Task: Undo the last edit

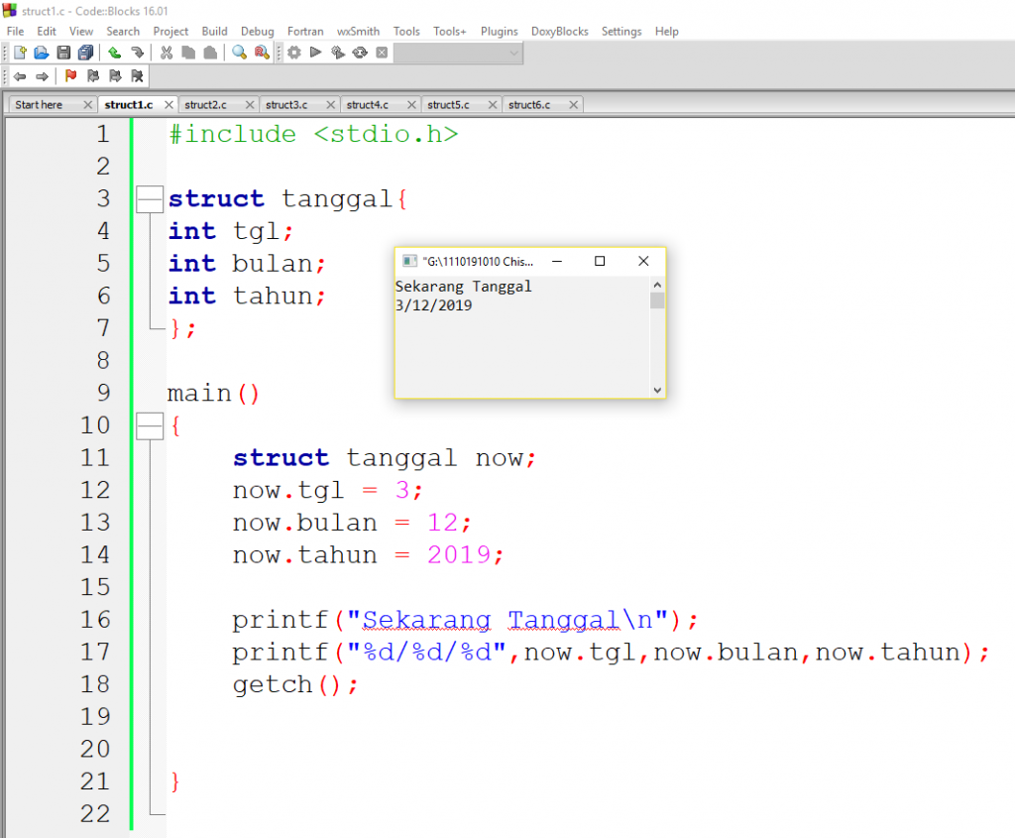Action: [x=115, y=53]
